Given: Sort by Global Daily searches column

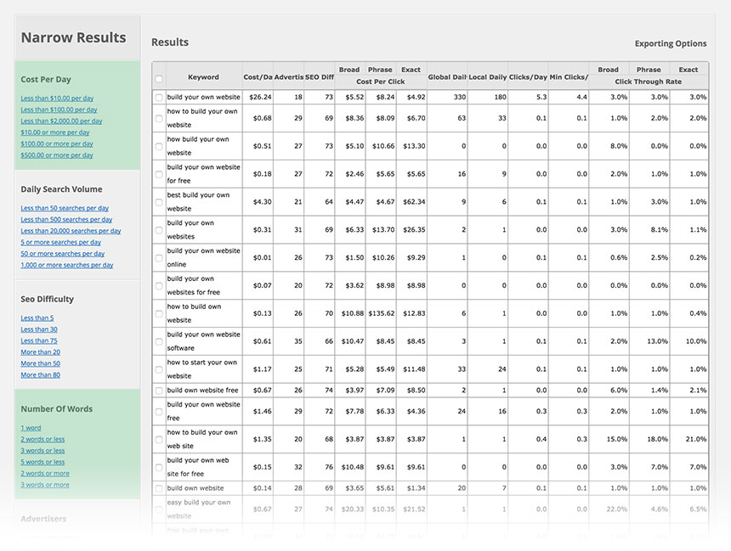Looking at the screenshot, I should [x=447, y=77].
